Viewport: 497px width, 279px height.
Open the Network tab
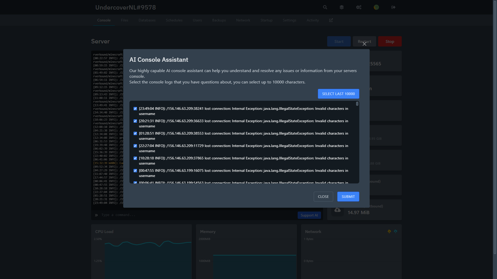tap(243, 20)
